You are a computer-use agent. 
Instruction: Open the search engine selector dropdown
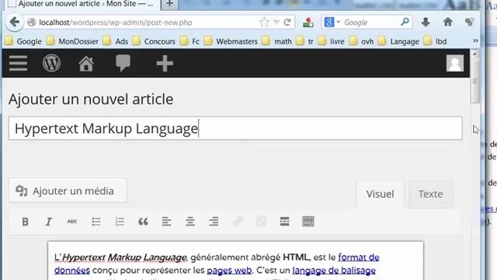pyautogui.click(x=332, y=23)
